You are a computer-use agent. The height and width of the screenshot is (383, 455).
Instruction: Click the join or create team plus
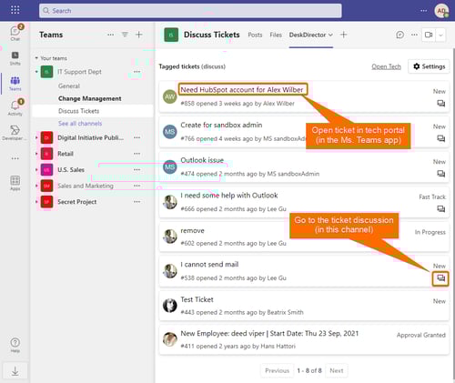point(139,35)
